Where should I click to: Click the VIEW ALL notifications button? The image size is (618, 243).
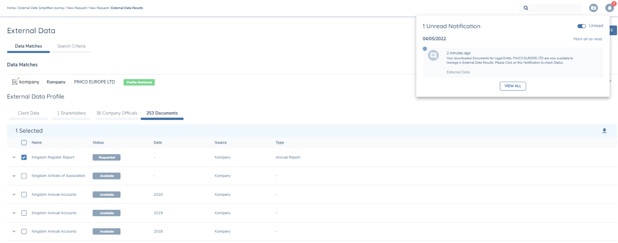pos(513,86)
